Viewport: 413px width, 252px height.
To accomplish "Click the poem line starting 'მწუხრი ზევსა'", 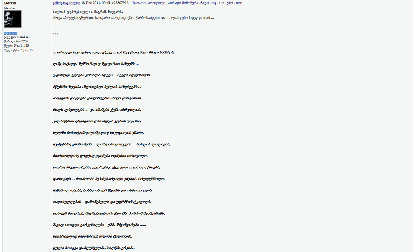I will 97,87.
